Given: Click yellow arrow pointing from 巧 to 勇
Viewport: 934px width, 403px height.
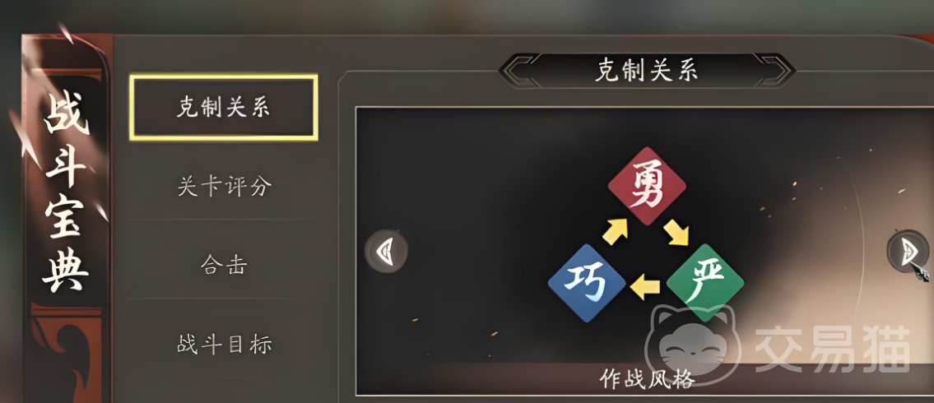Looking at the screenshot, I should click(x=615, y=231).
